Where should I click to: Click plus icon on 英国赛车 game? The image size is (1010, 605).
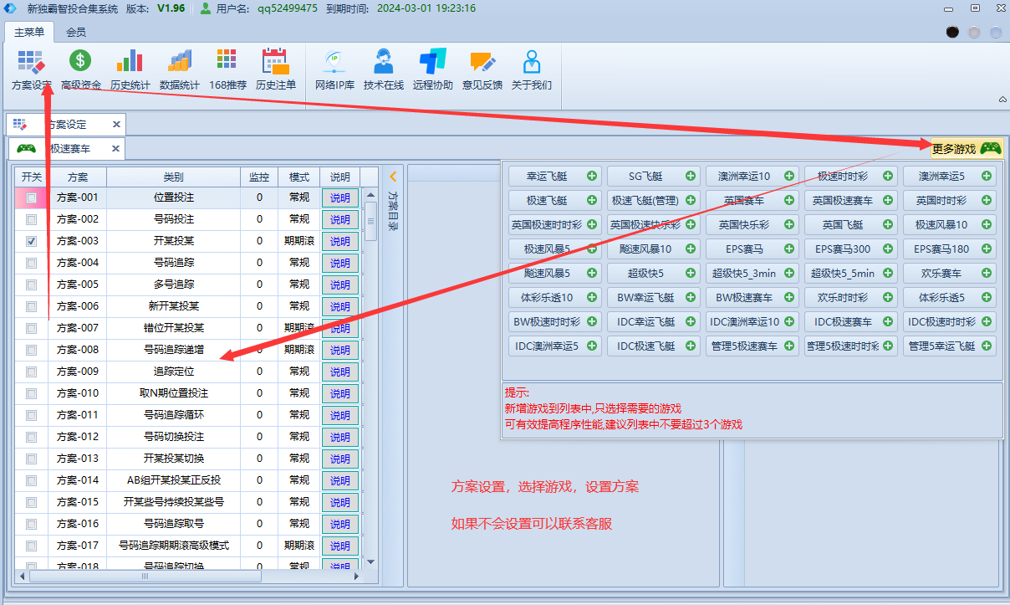pyautogui.click(x=789, y=200)
